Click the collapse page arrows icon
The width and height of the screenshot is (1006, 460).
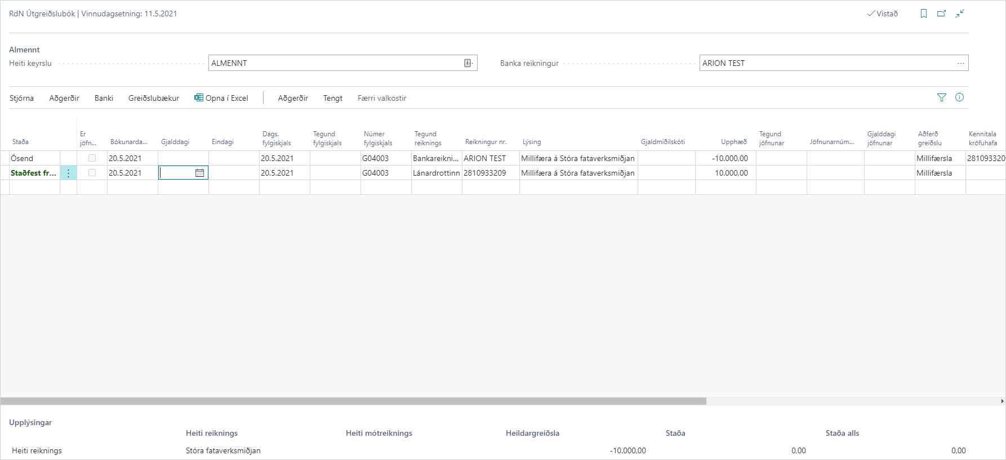[x=960, y=14]
